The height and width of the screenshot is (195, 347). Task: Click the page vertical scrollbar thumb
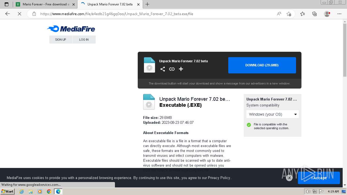[x=345, y=50]
